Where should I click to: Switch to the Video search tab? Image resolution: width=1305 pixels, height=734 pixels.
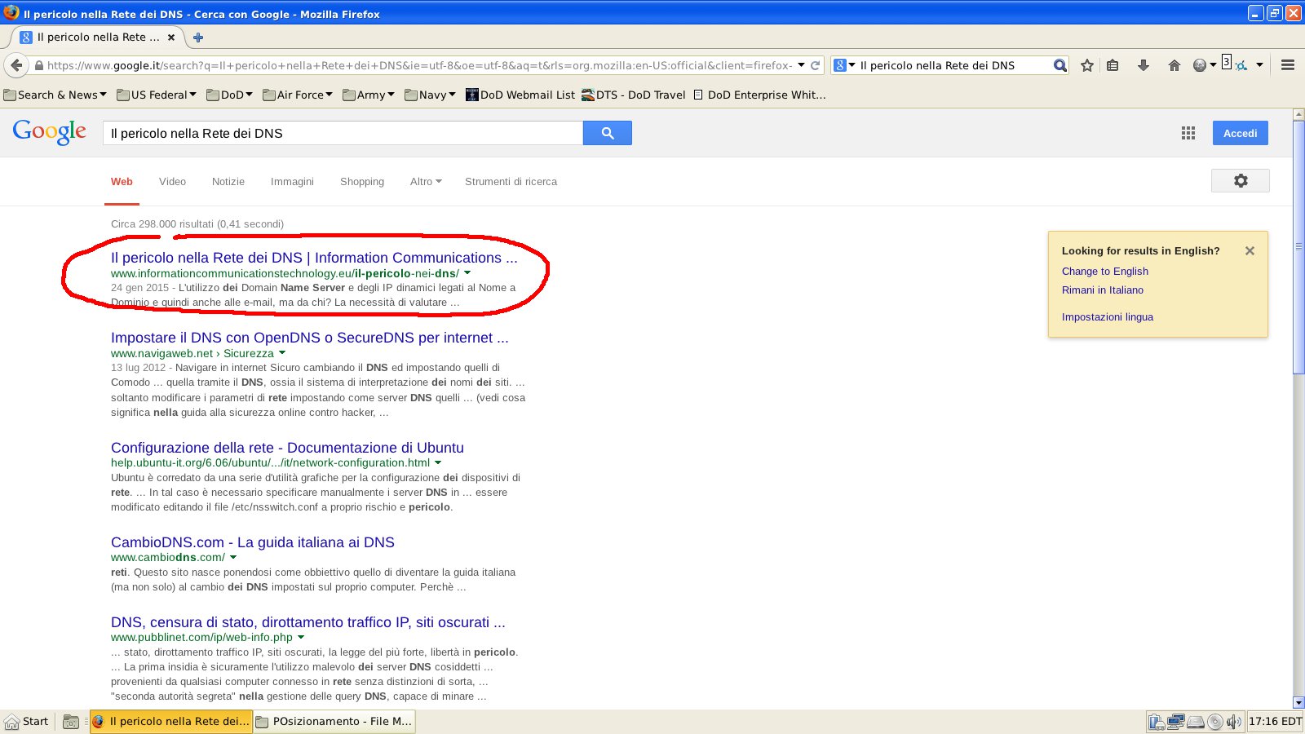(172, 181)
